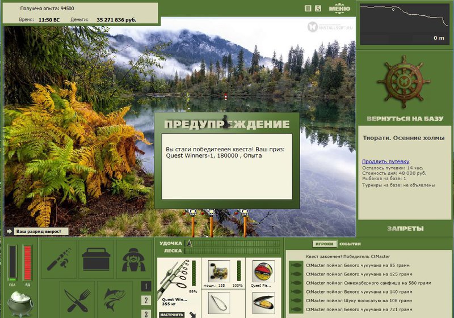Click the ЯД red level bar
Screen dimensions: 454x318
coord(27,263)
